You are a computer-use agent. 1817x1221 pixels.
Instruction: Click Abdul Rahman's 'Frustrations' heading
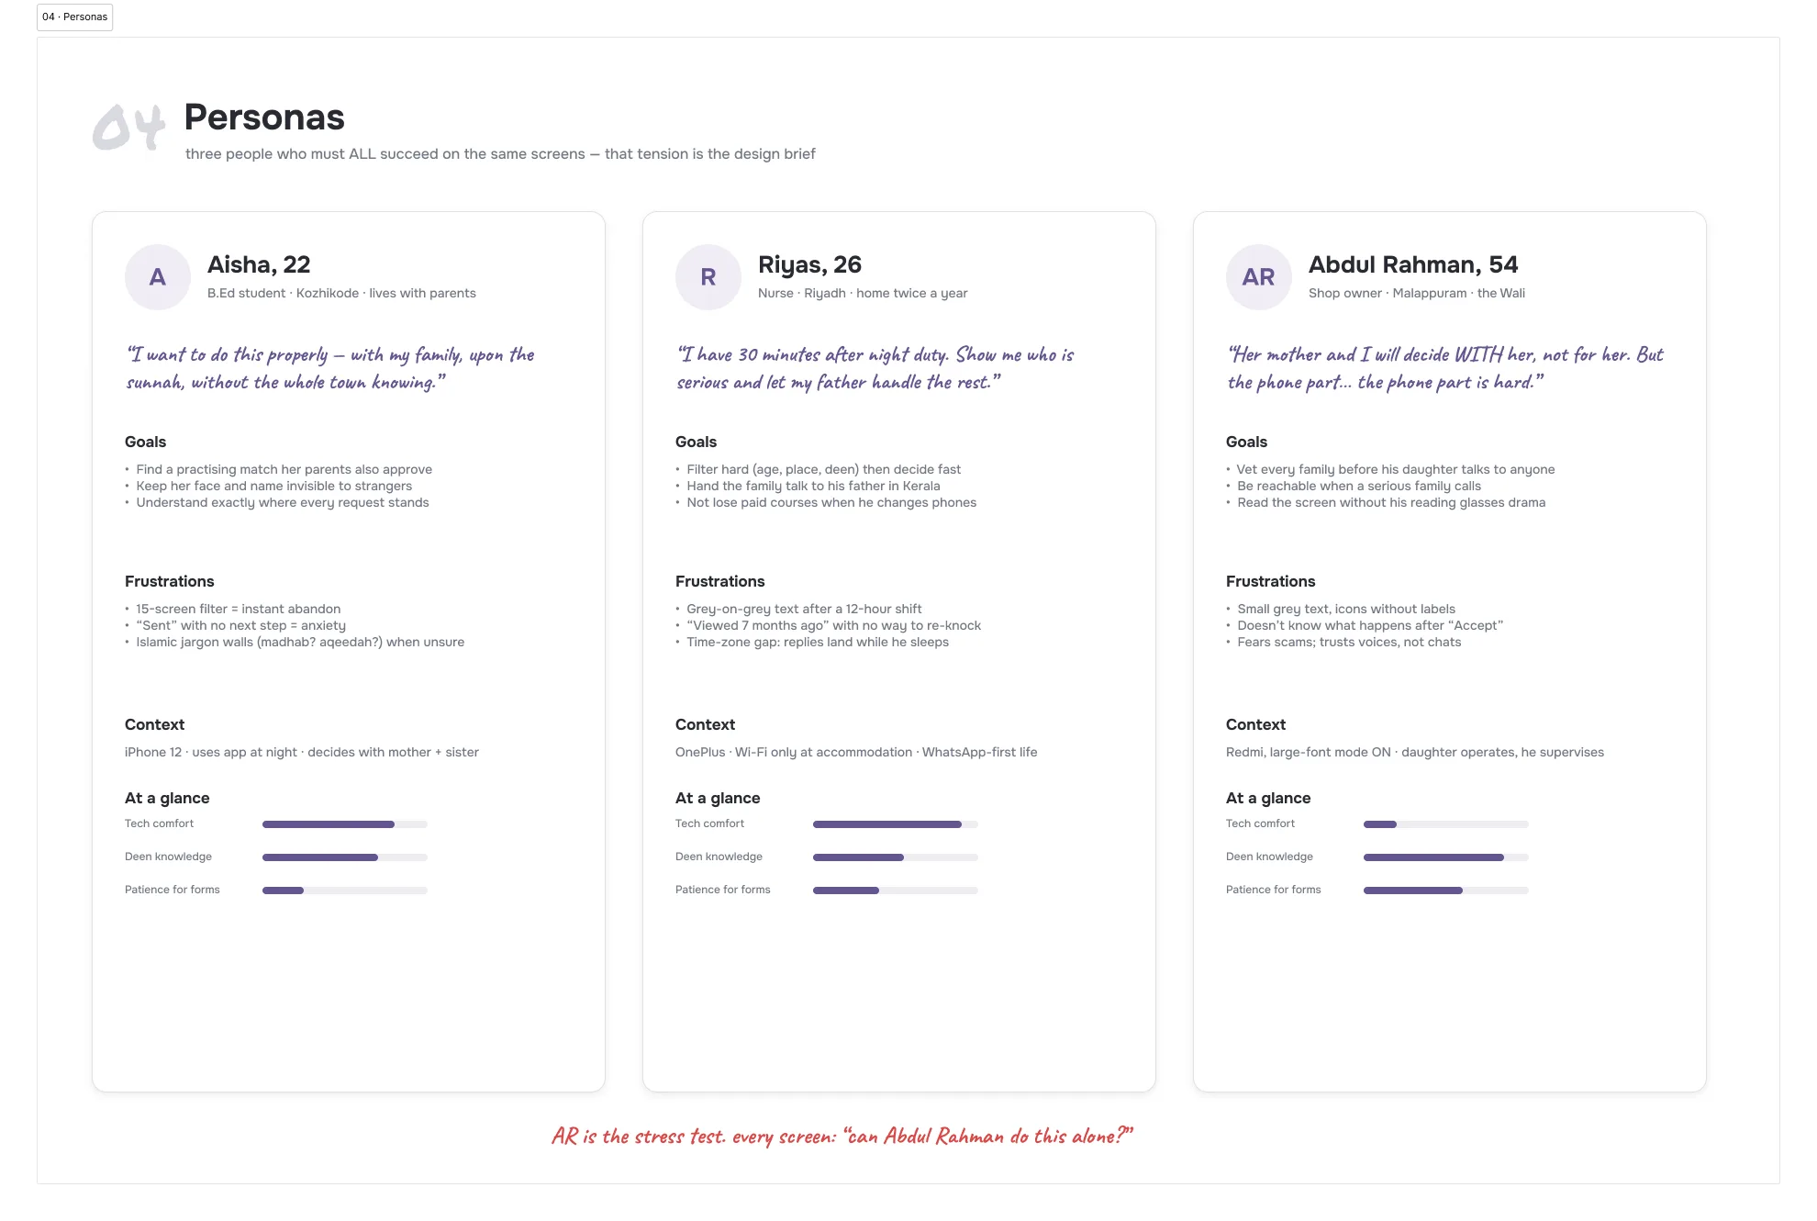pyautogui.click(x=1271, y=581)
